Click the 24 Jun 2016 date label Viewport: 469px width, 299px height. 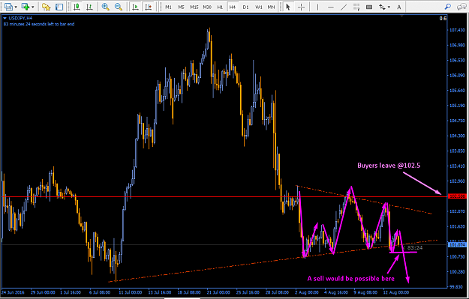click(13, 292)
